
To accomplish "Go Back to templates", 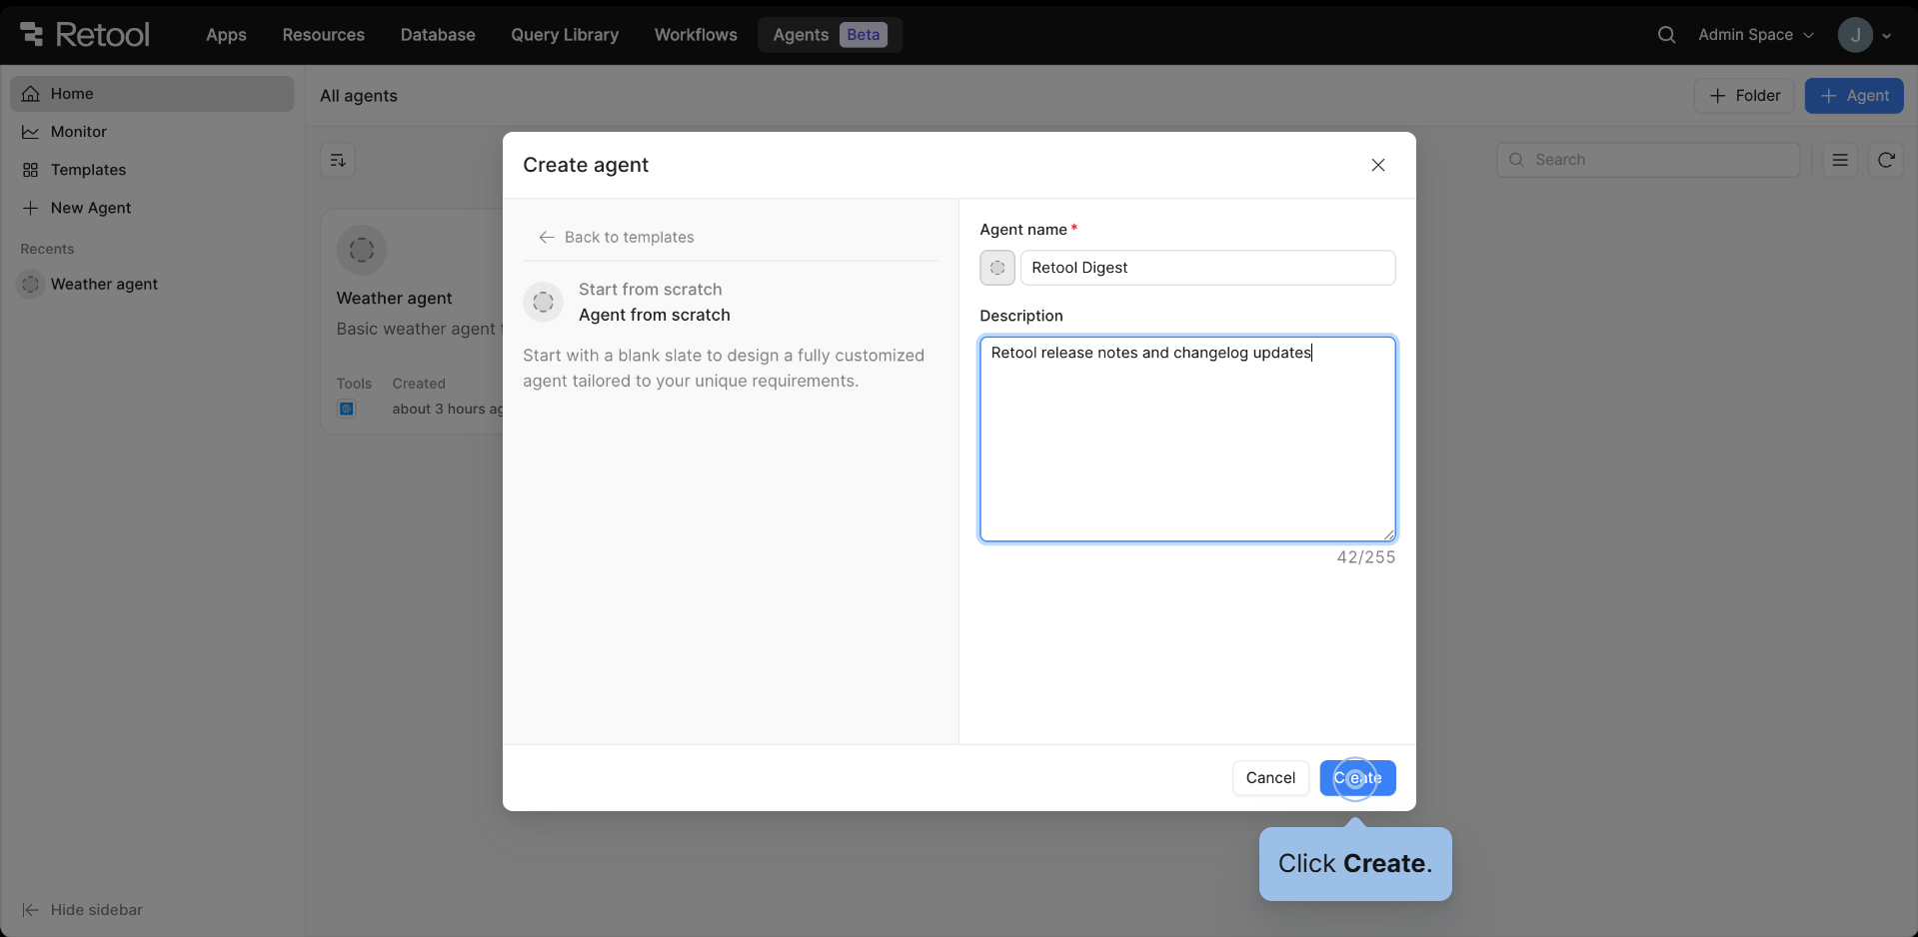I will click(x=617, y=237).
